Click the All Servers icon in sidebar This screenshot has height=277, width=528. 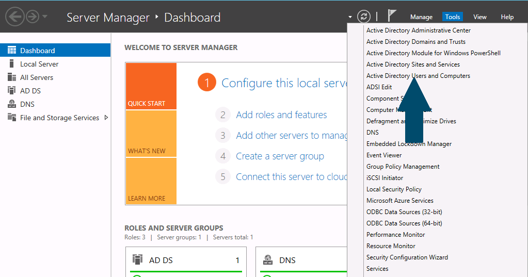12,77
